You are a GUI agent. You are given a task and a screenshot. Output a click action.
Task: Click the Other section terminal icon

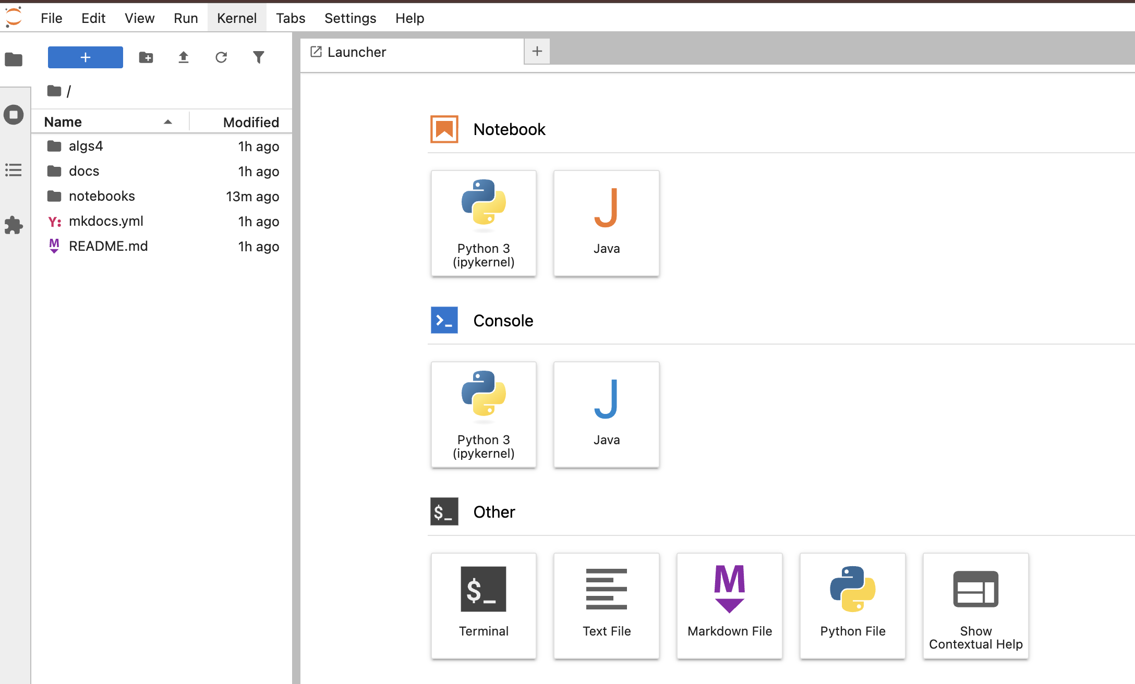pos(444,511)
